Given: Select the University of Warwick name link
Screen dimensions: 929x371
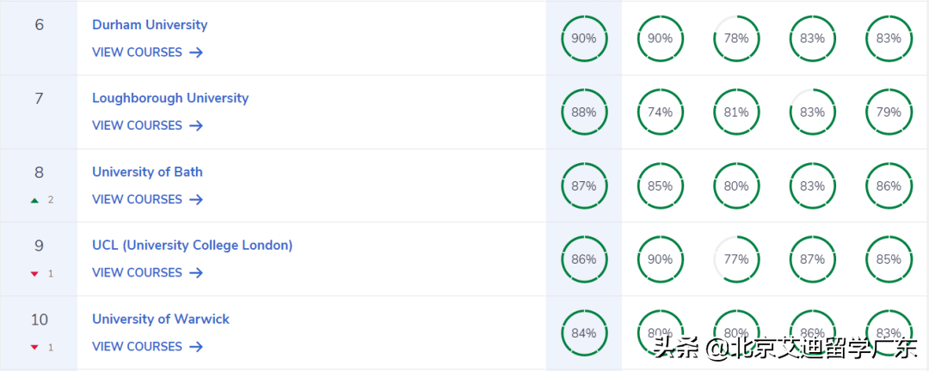Looking at the screenshot, I should (x=161, y=319).
